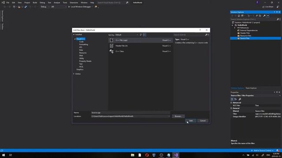Viewport: 282px width, 158px height.
Task: Collapse the HelloWorld project node
Action: [232, 25]
